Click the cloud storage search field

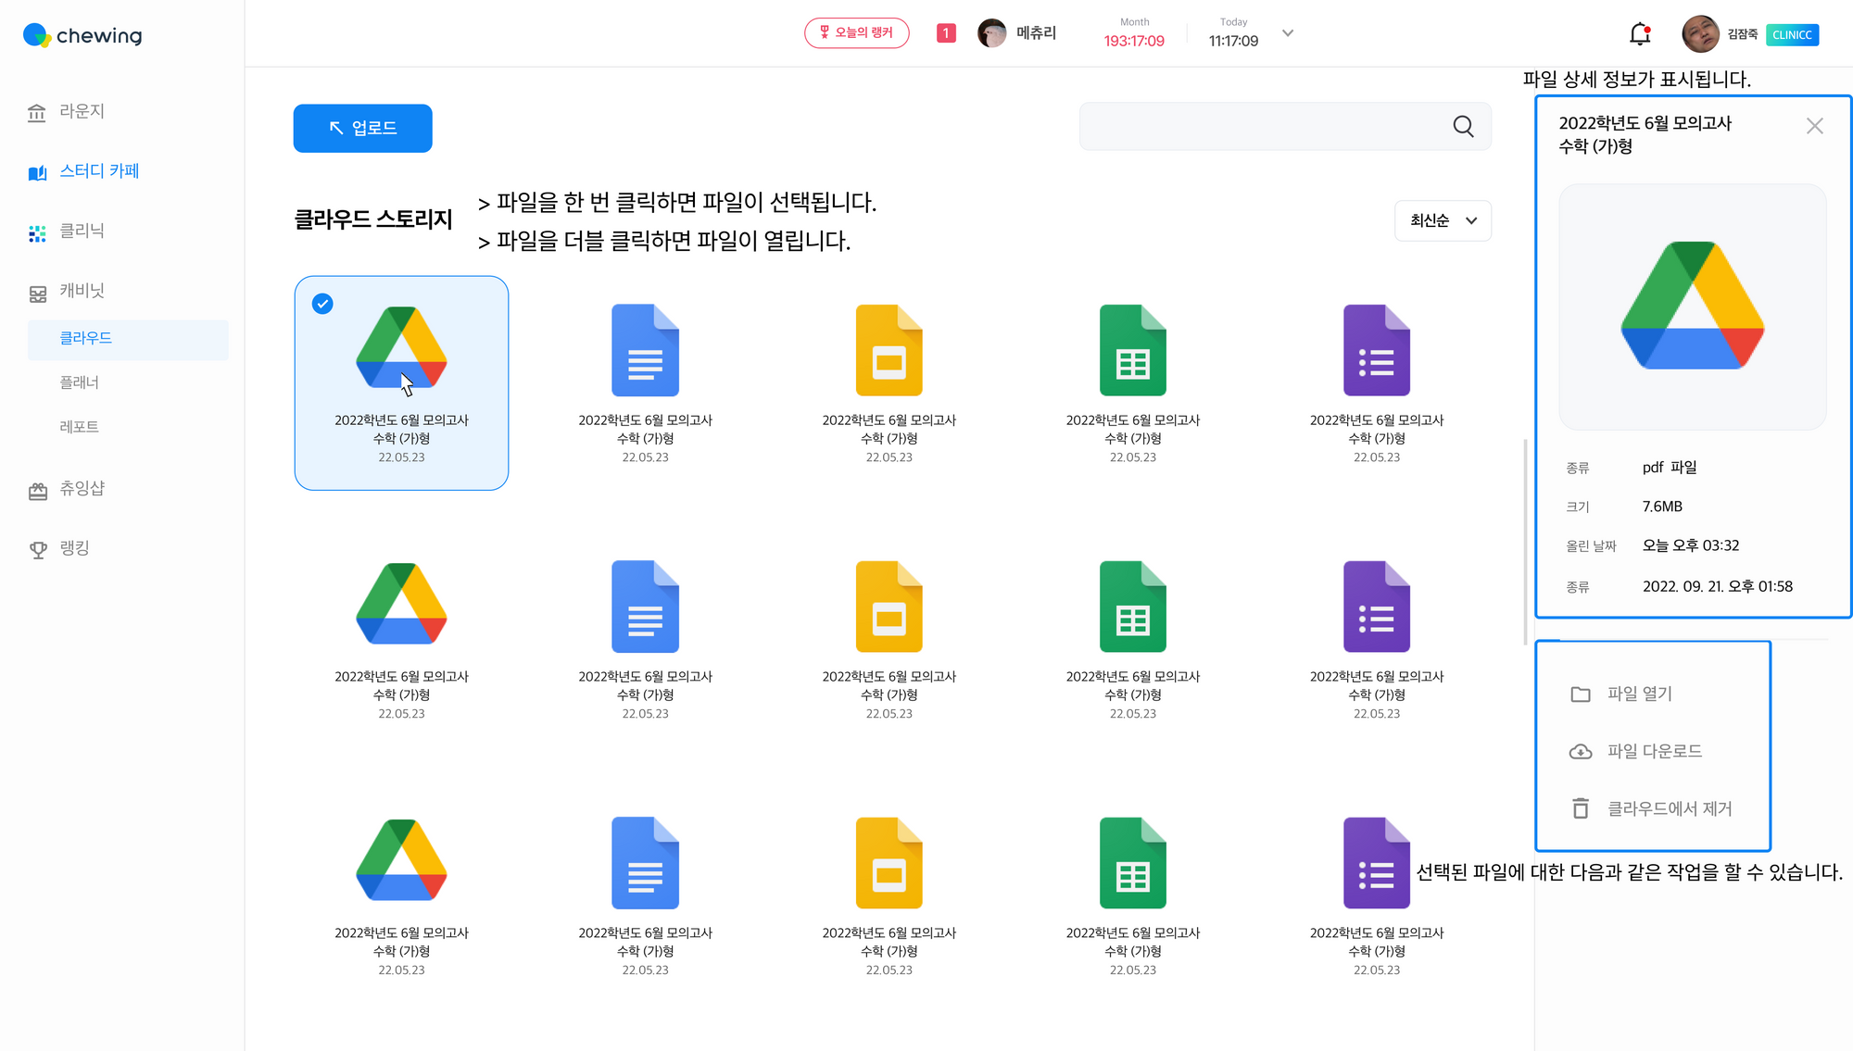pos(1285,127)
